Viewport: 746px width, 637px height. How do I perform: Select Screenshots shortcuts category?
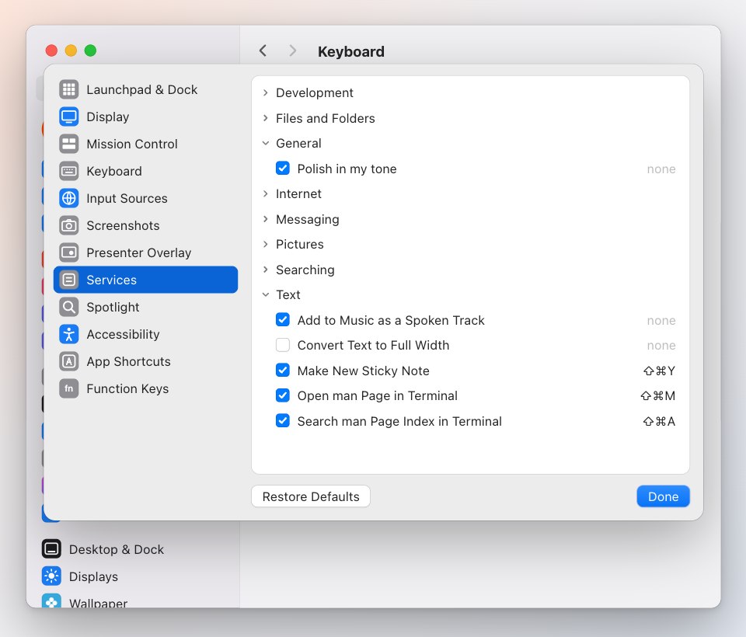(x=145, y=225)
